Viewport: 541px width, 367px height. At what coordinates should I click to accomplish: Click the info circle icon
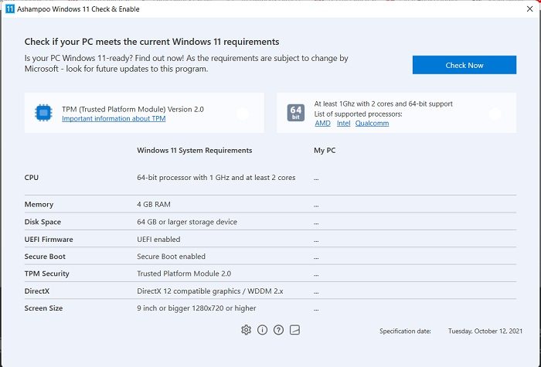262,330
